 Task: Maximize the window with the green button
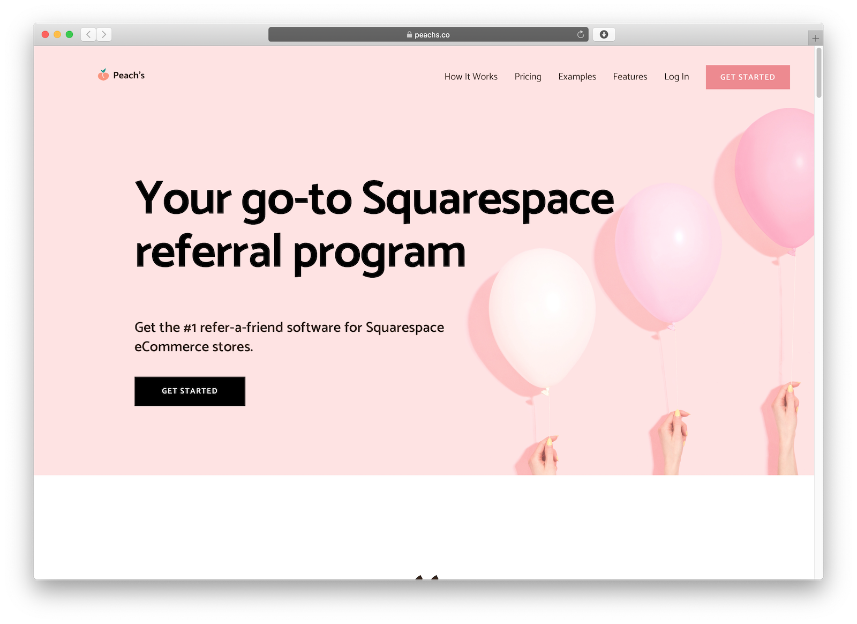pyautogui.click(x=69, y=34)
